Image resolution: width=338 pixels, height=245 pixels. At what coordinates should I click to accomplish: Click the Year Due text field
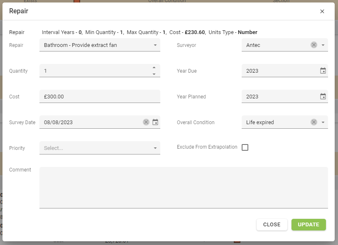pos(278,71)
